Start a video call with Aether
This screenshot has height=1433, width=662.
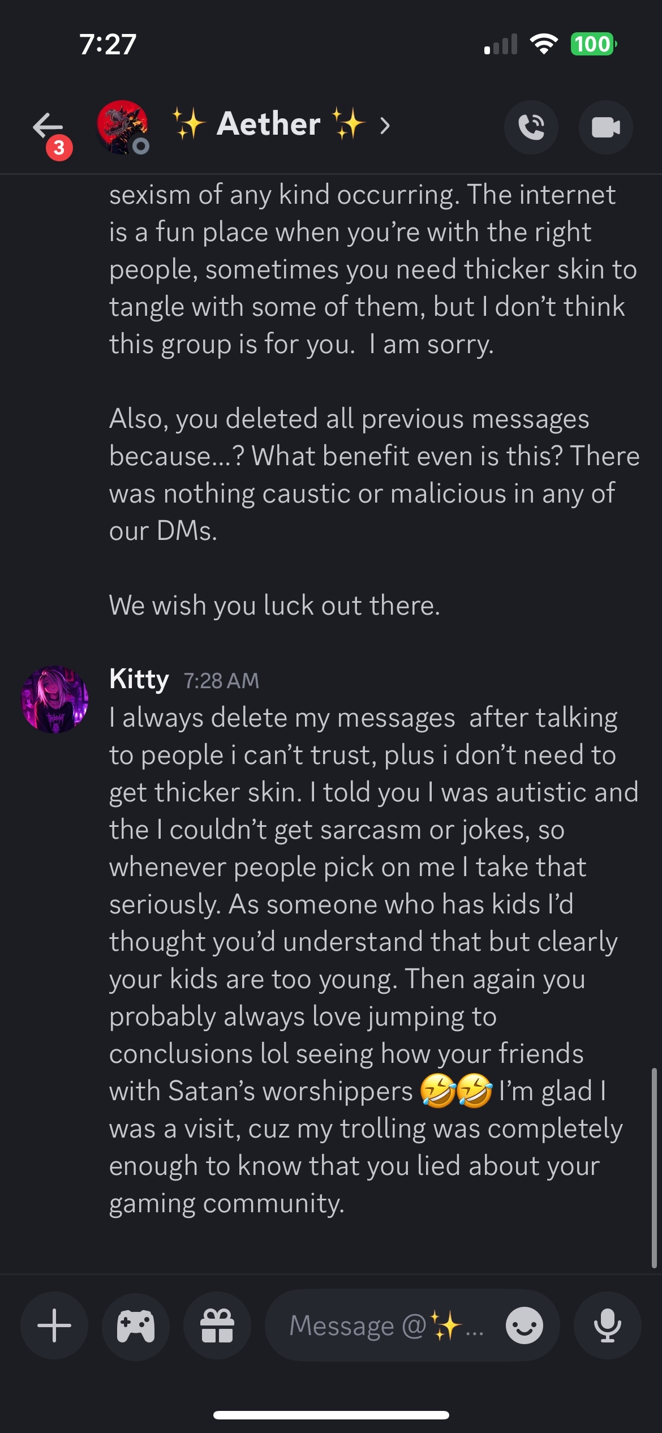tap(605, 127)
